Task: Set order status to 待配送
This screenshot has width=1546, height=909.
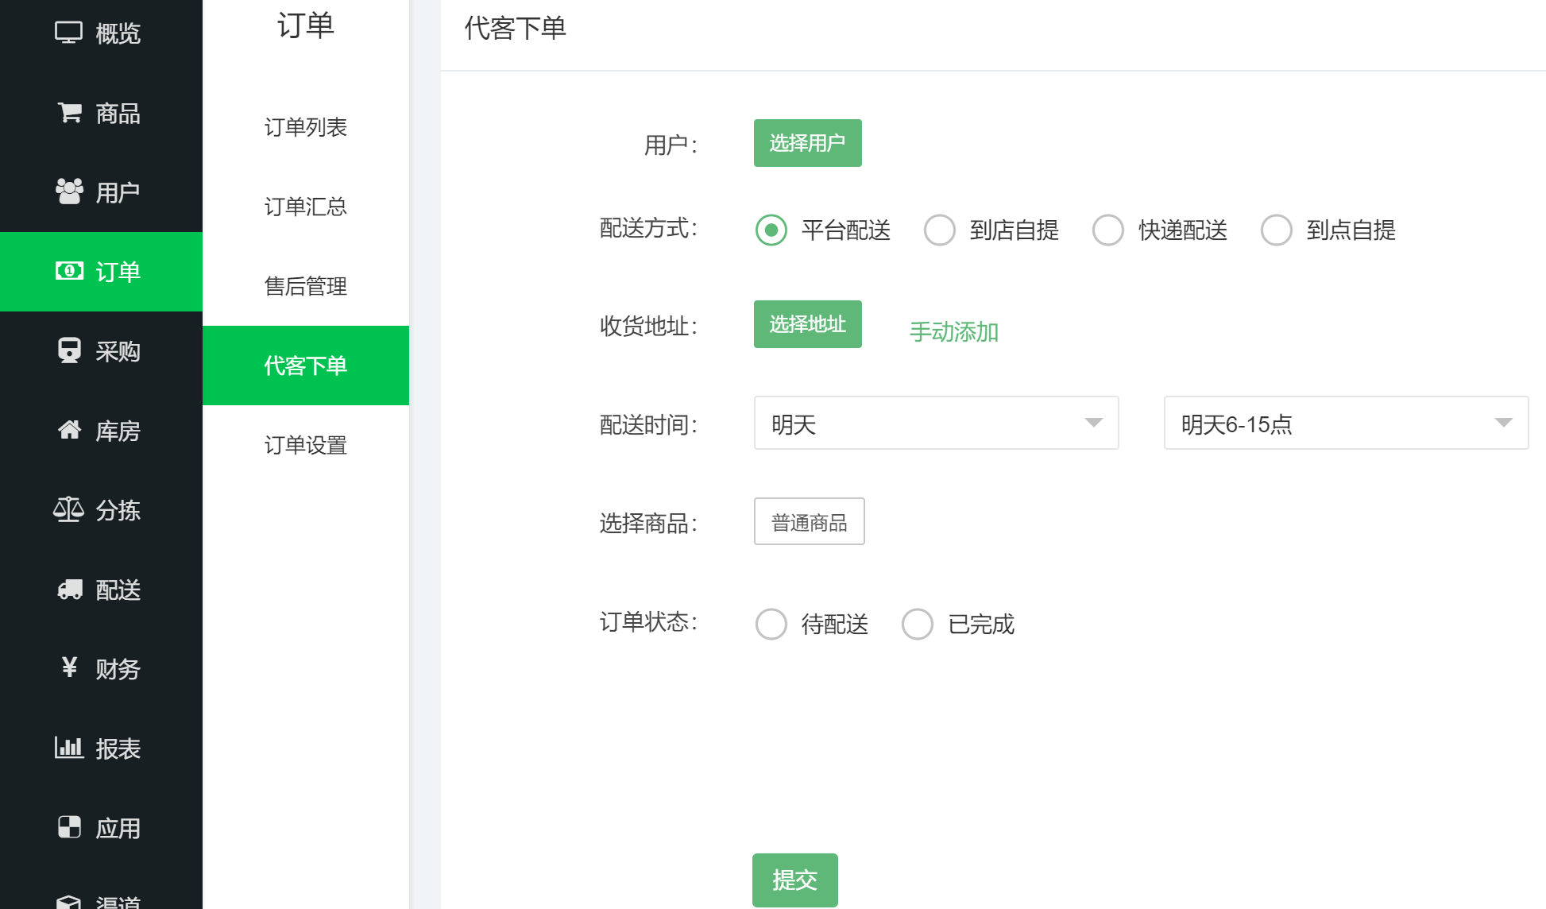Action: (x=771, y=624)
